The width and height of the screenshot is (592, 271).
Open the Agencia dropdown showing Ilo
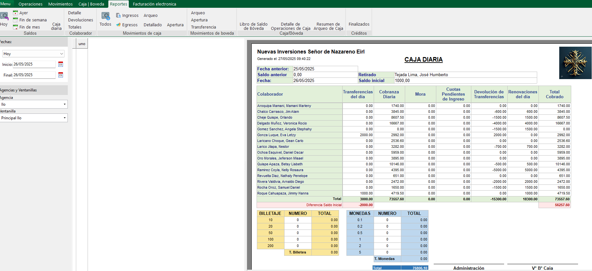[x=65, y=104]
